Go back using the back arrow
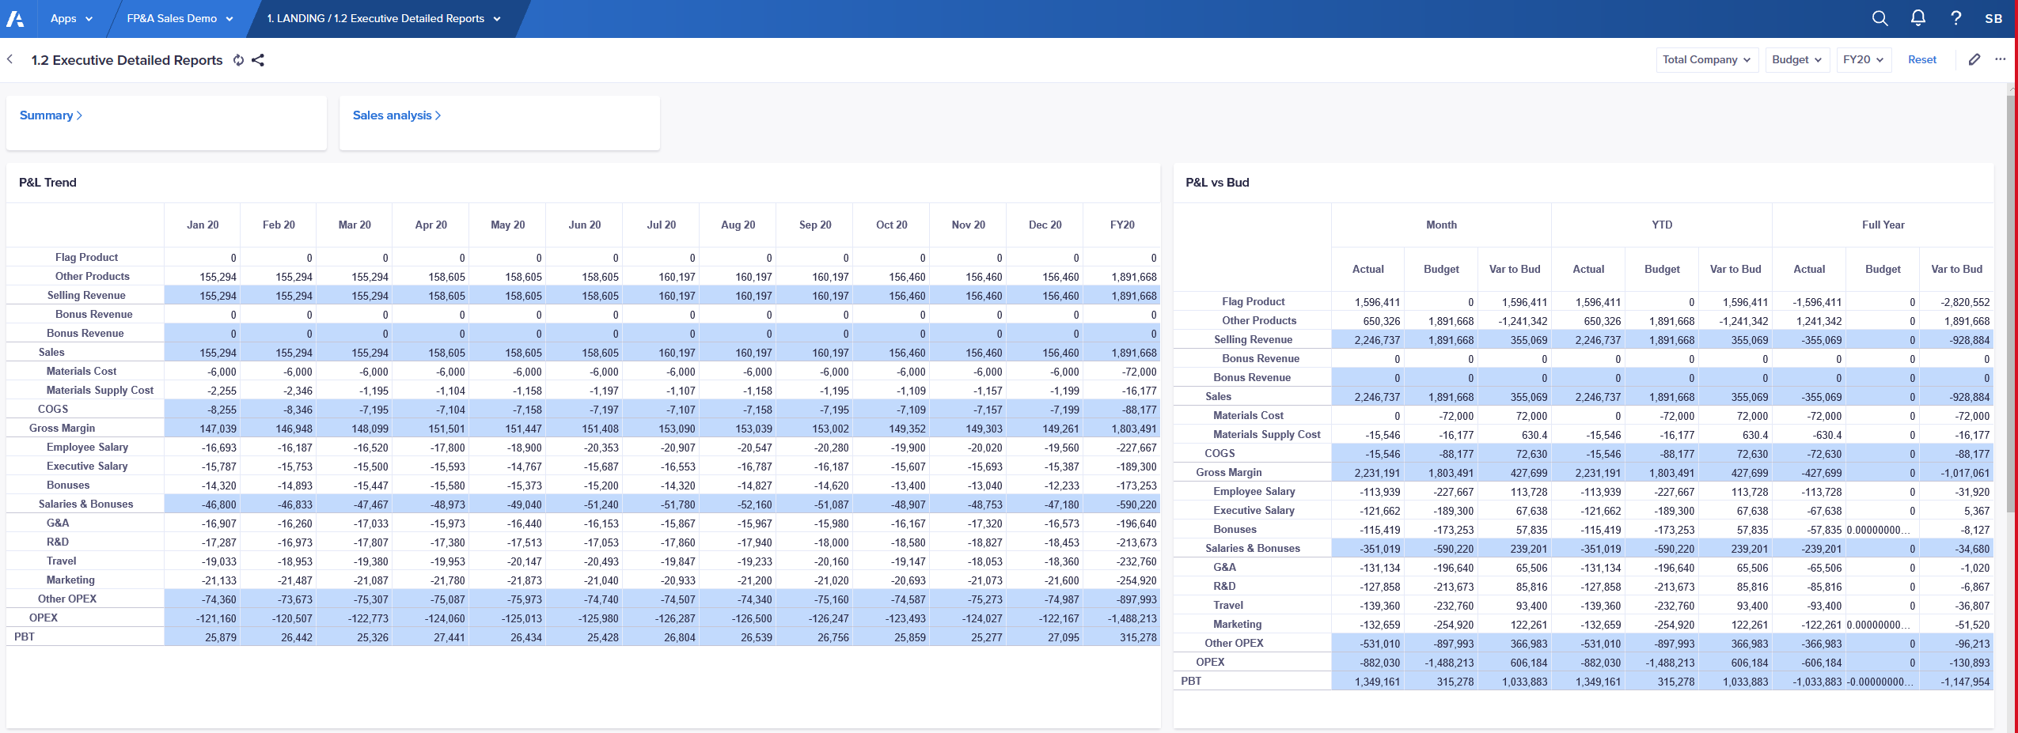The image size is (2018, 733). click(x=9, y=59)
